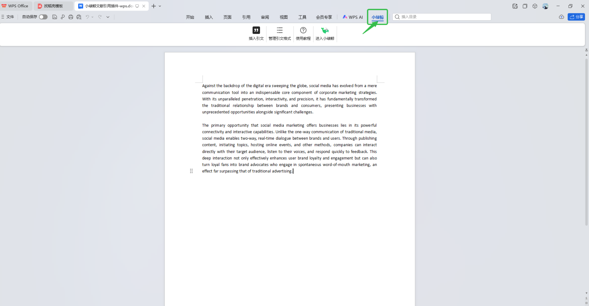The height and width of the screenshot is (306, 589).
Task: Click the 进入小绿鲸 whale icon
Action: [x=325, y=31]
